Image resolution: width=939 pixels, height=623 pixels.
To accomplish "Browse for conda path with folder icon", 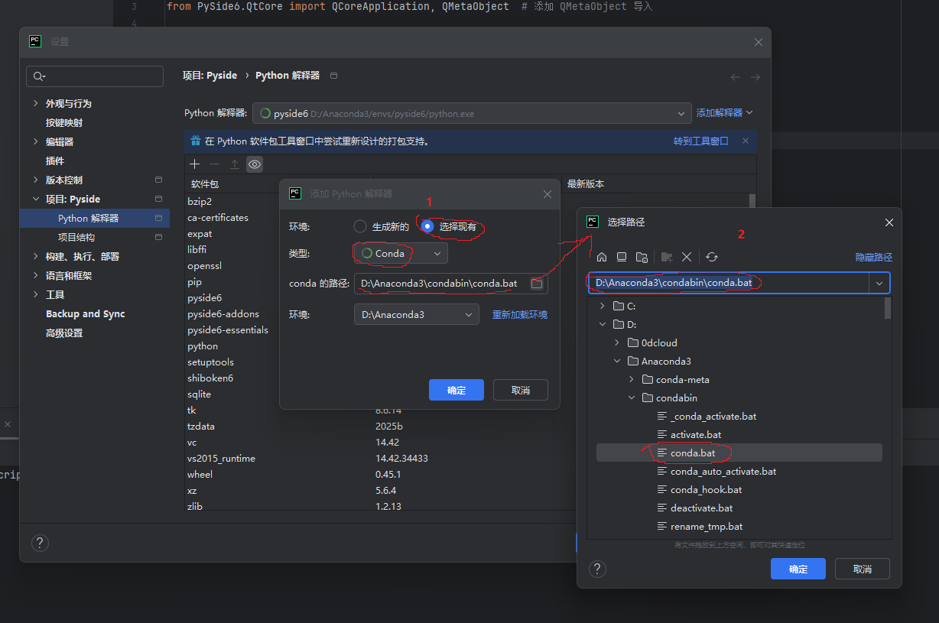I will click(537, 284).
